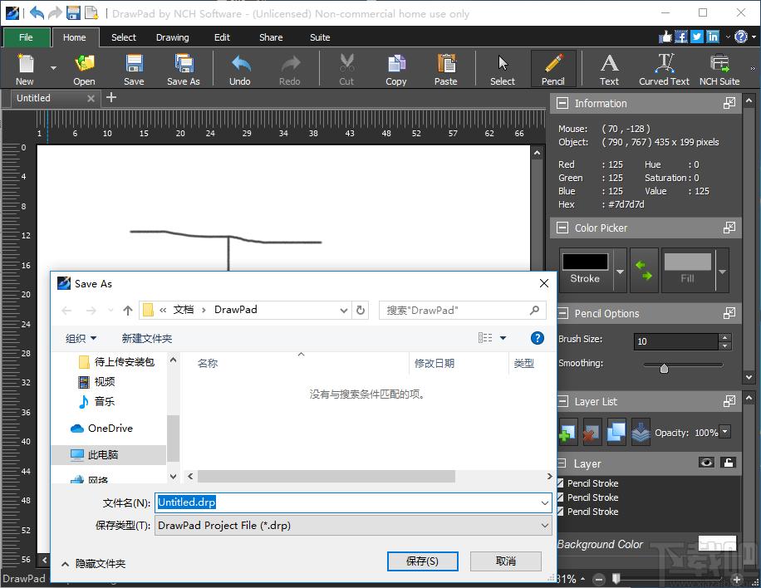Swap stroke and fill colors arrows

pyautogui.click(x=644, y=270)
